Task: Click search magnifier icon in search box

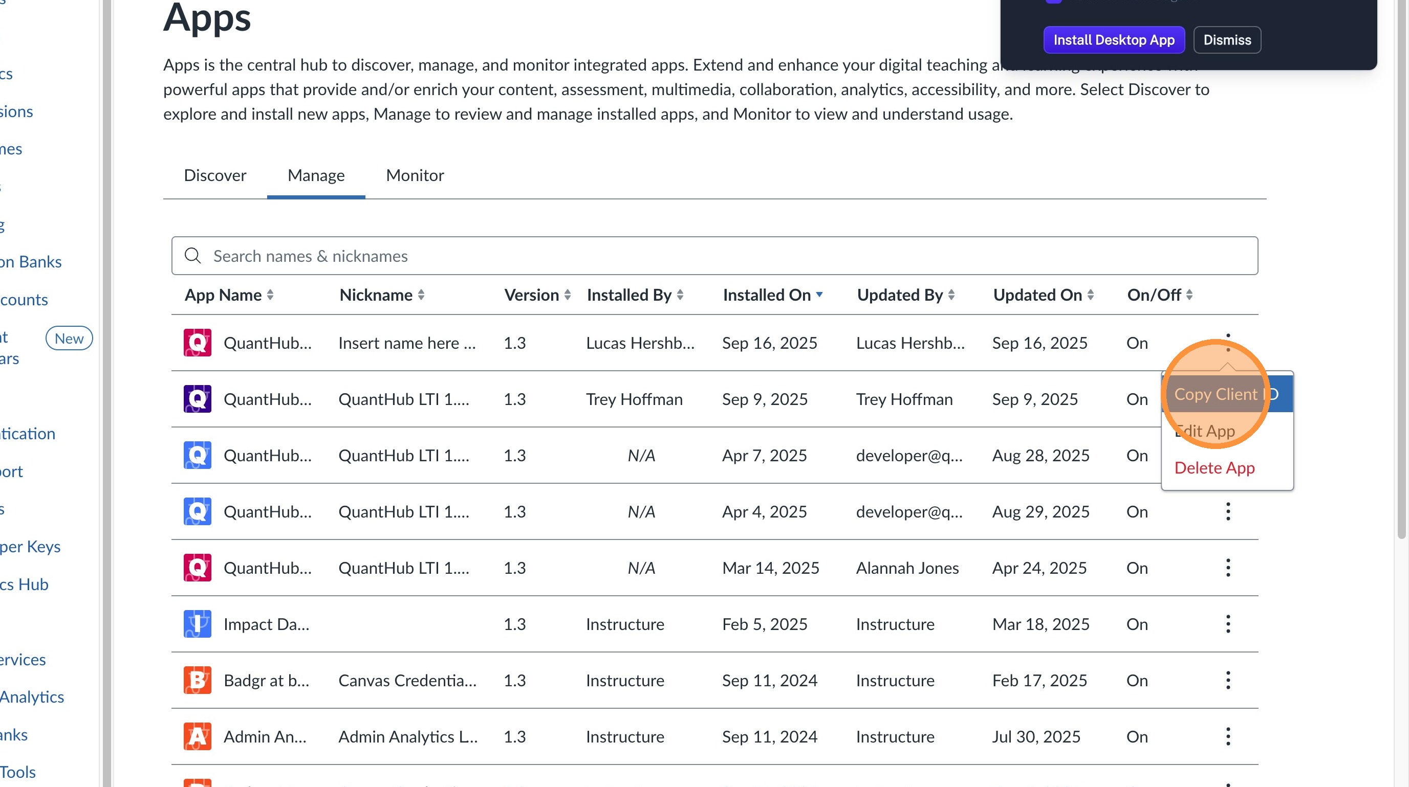Action: 192,255
